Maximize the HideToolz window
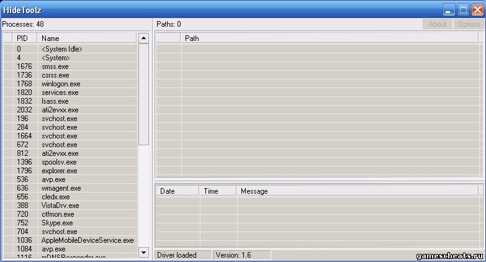This screenshot has height=262, width=486. coord(463,9)
